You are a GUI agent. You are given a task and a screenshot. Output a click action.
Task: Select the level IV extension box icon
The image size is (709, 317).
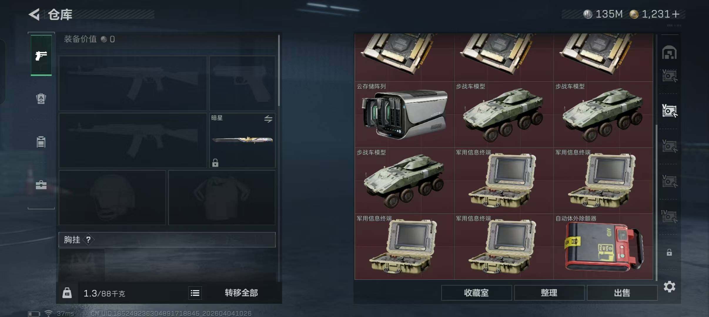click(669, 216)
